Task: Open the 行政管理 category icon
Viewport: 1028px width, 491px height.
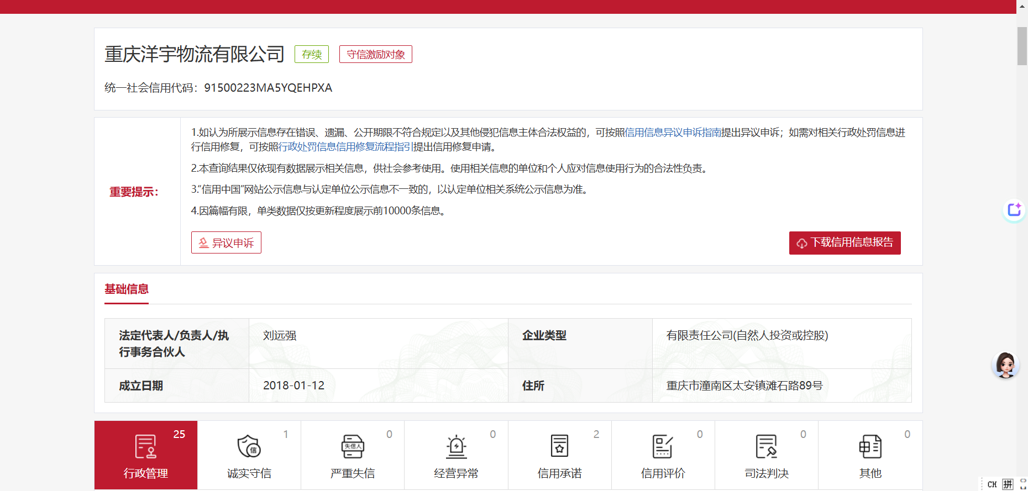Action: pyautogui.click(x=145, y=447)
